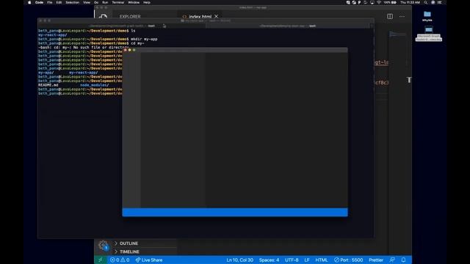Open the View menu
The width and height of the screenshot is (470, 264).
click(x=87, y=2)
